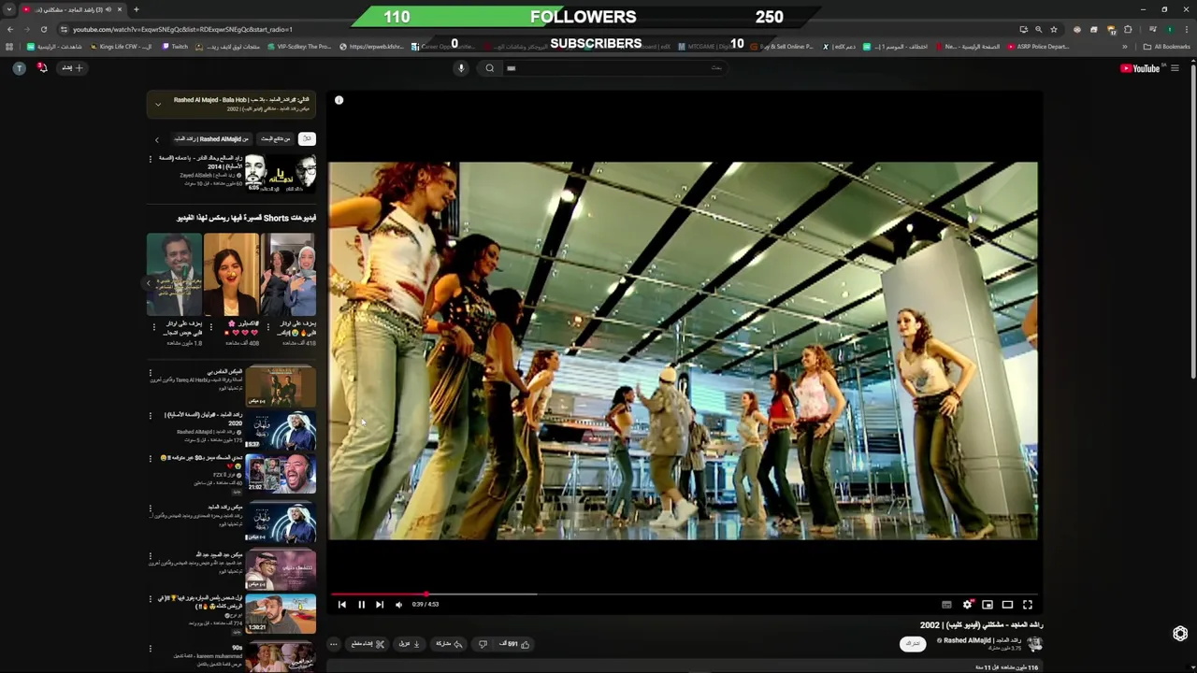Open the YouTube account avatar

point(19,68)
